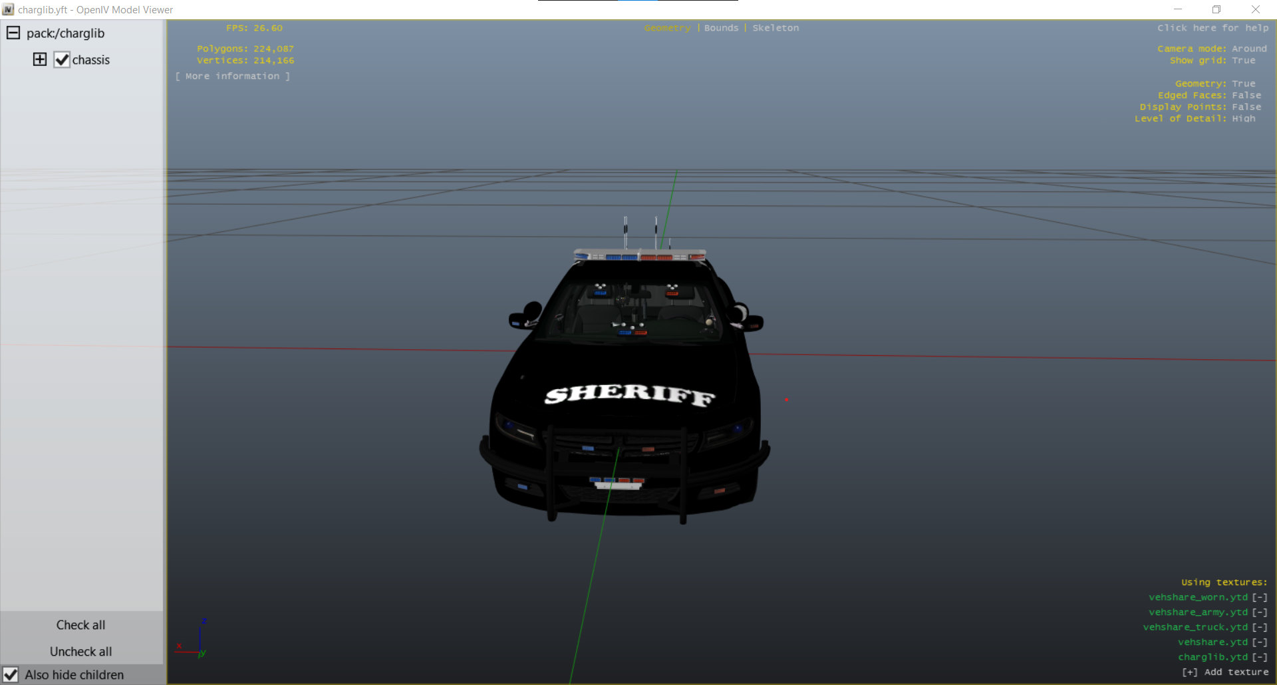
Task: Remove the vehshare_worn.ytd texture using [-]
Action: 1260,597
